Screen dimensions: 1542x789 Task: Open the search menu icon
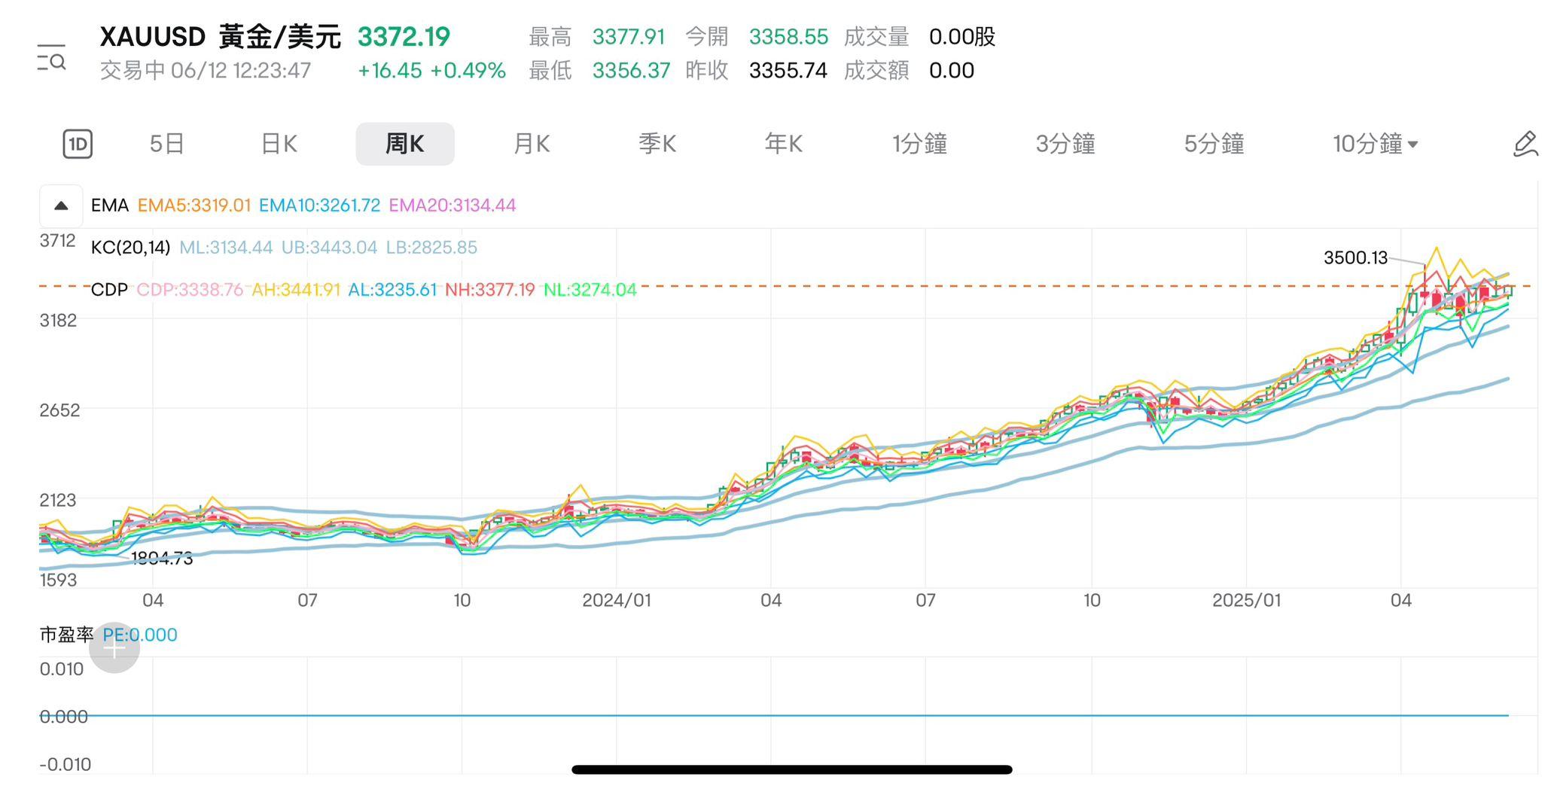pyautogui.click(x=51, y=58)
